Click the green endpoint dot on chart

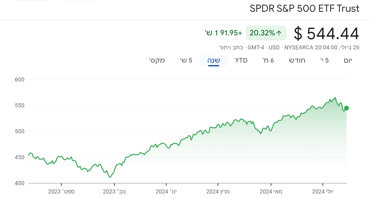pyautogui.click(x=347, y=108)
